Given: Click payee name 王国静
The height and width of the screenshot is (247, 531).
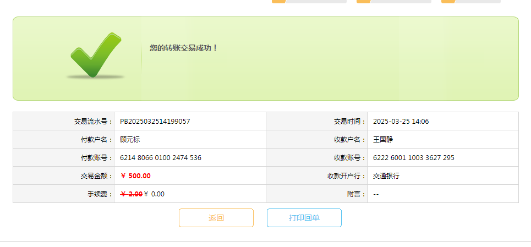Looking at the screenshot, I should (x=383, y=139).
